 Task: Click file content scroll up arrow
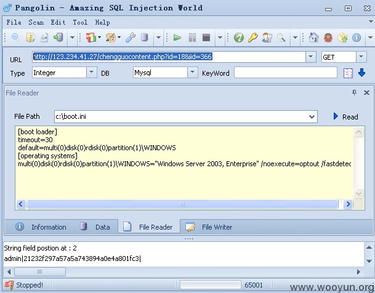358,132
